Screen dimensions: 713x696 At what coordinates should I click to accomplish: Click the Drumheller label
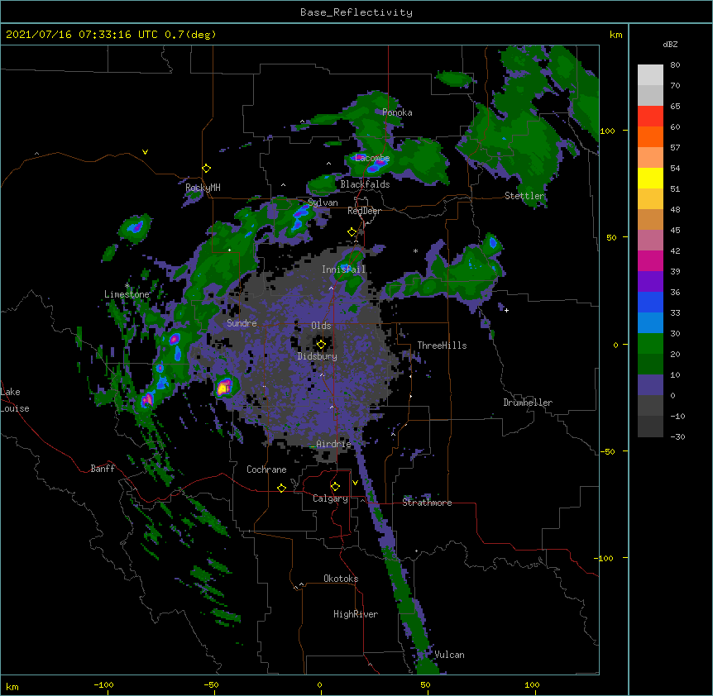coord(528,403)
